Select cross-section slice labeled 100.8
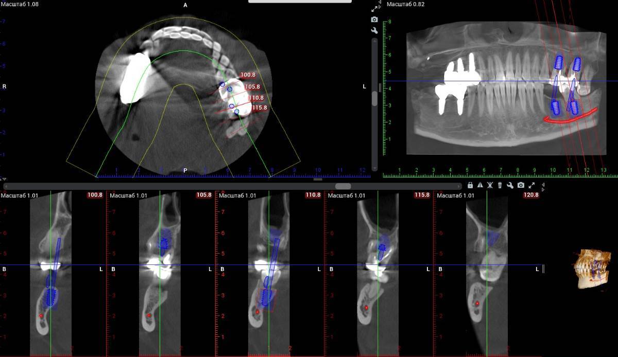Viewport: 618px width, 357px height. tap(95, 195)
